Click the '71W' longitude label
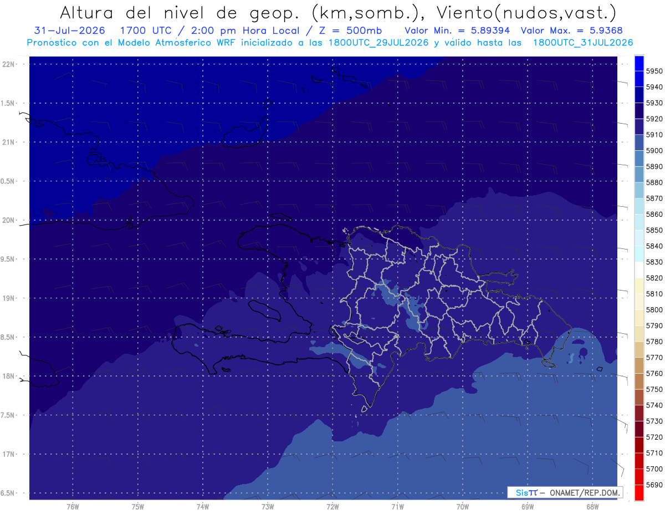Viewport: 665px width, 514px height. click(397, 507)
